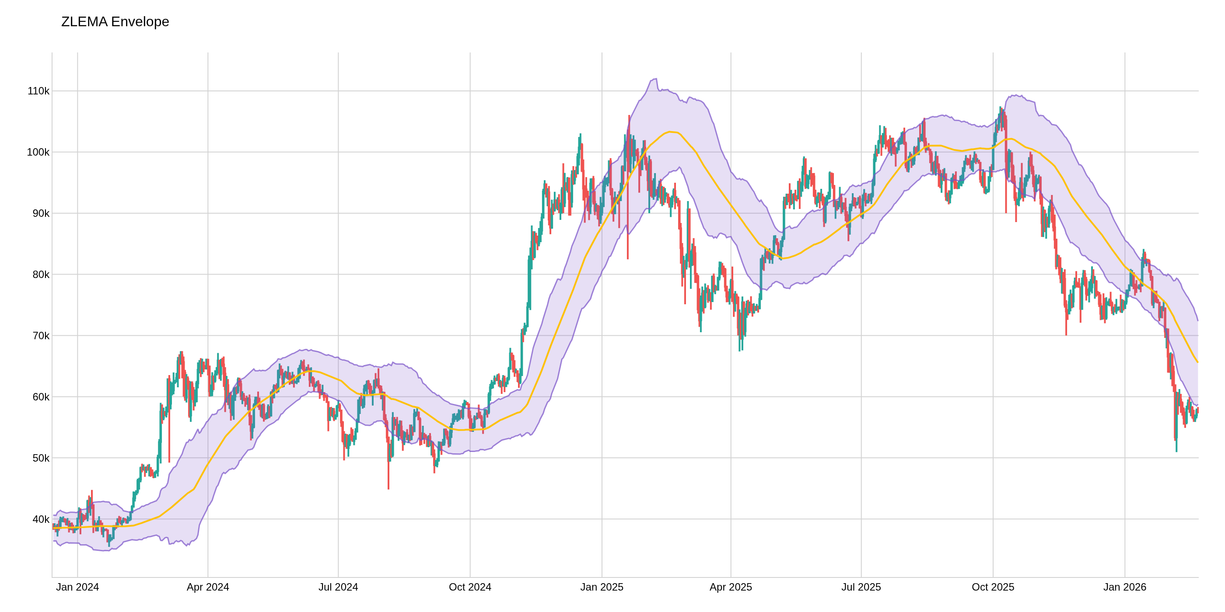This screenshot has height=612, width=1225.
Task: Click the Jan 2024 date label
Action: [77, 587]
